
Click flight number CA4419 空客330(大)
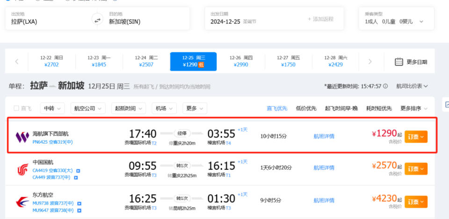[x=53, y=170]
